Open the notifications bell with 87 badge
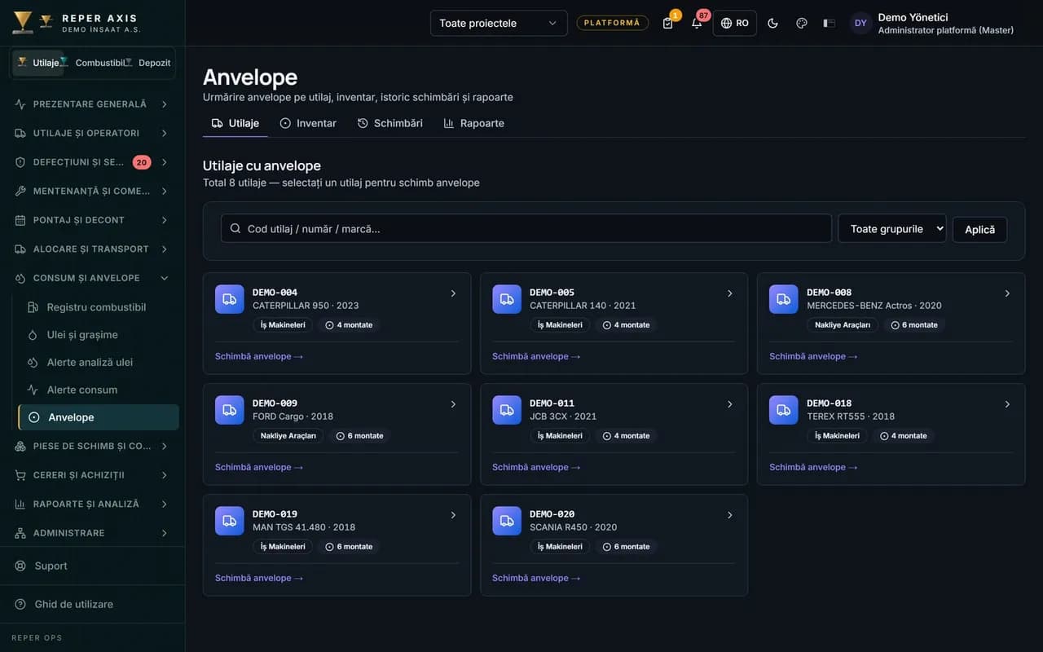Viewport: 1043px width, 652px height. pyautogui.click(x=697, y=23)
